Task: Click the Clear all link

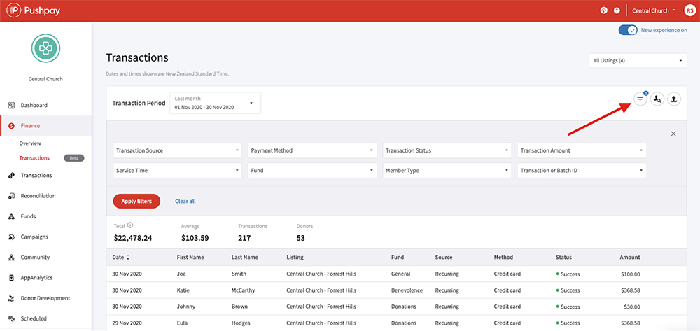Action: [x=185, y=201]
